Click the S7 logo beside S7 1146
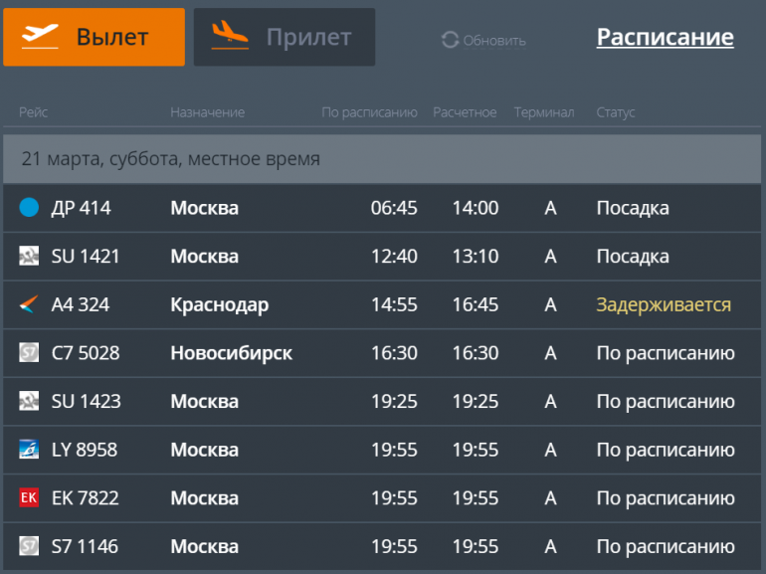766x574 pixels. (x=29, y=546)
